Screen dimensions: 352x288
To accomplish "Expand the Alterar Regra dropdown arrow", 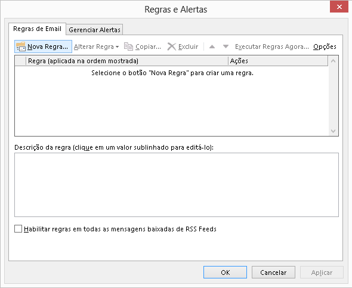I will (117, 47).
